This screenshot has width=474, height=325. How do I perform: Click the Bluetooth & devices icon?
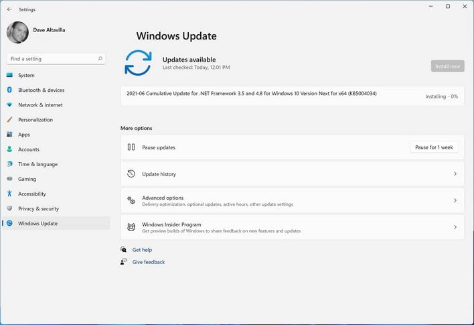(9, 90)
